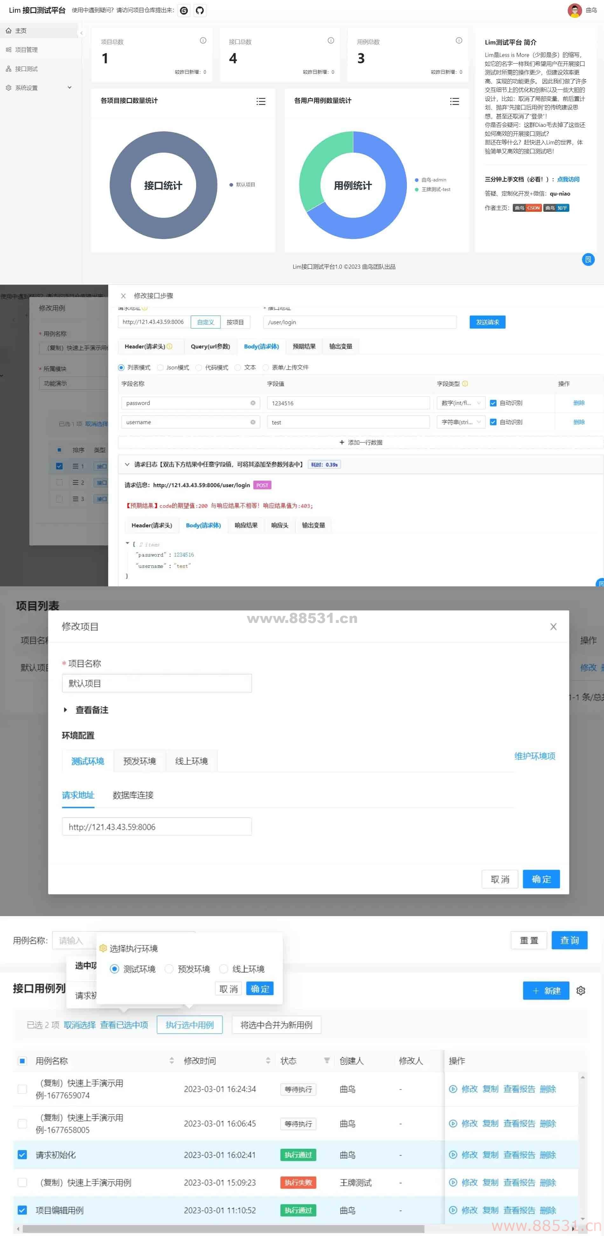Viewport: 604px width, 1236px height.
Task: Confirm the 修改项目 dialog with 确定
Action: coord(541,879)
